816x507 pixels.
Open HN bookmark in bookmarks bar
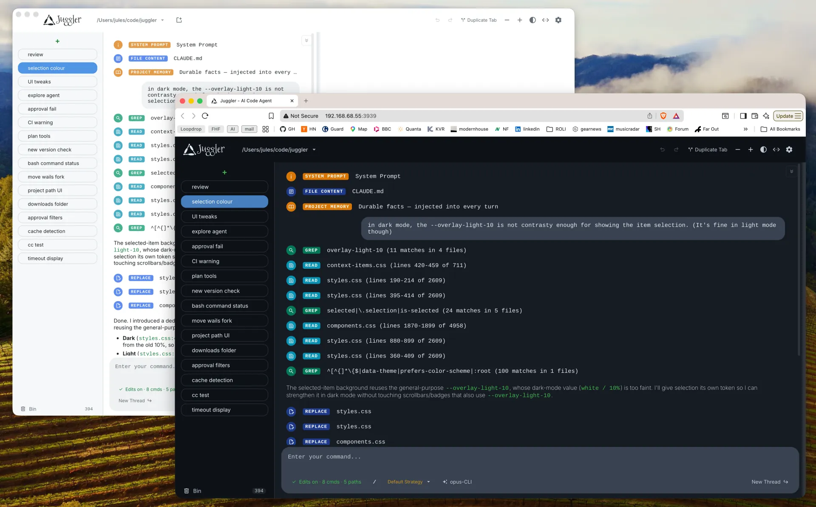[x=309, y=129]
